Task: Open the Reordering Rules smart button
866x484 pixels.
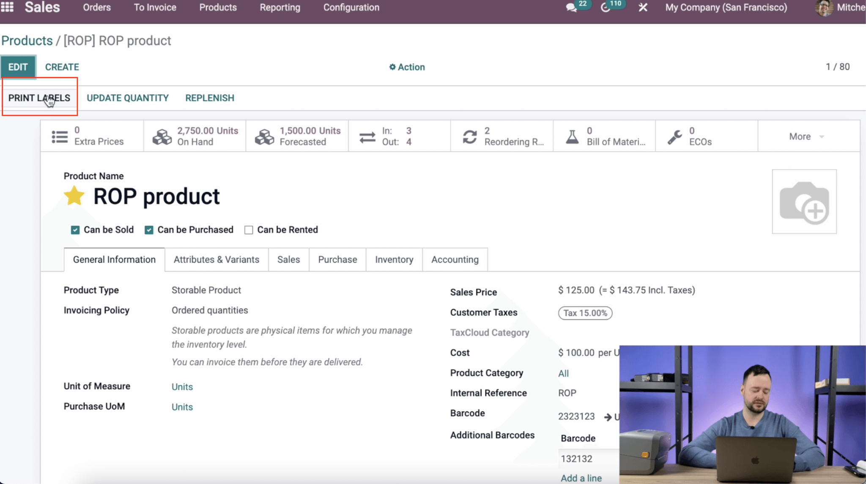Action: (x=501, y=136)
